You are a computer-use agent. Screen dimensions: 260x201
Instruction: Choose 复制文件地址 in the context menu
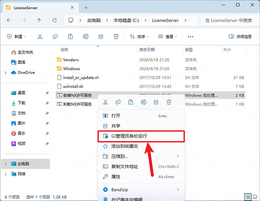[x=141, y=166]
